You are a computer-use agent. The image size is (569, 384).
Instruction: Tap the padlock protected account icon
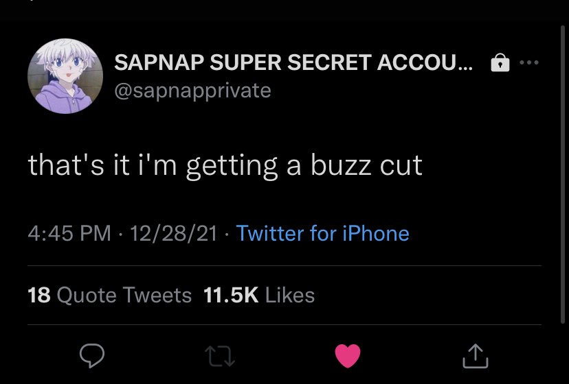coord(500,62)
